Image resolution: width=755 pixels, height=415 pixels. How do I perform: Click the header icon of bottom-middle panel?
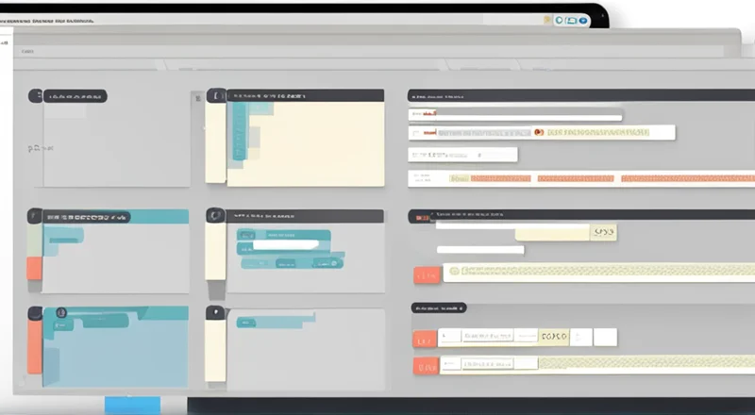click(216, 312)
